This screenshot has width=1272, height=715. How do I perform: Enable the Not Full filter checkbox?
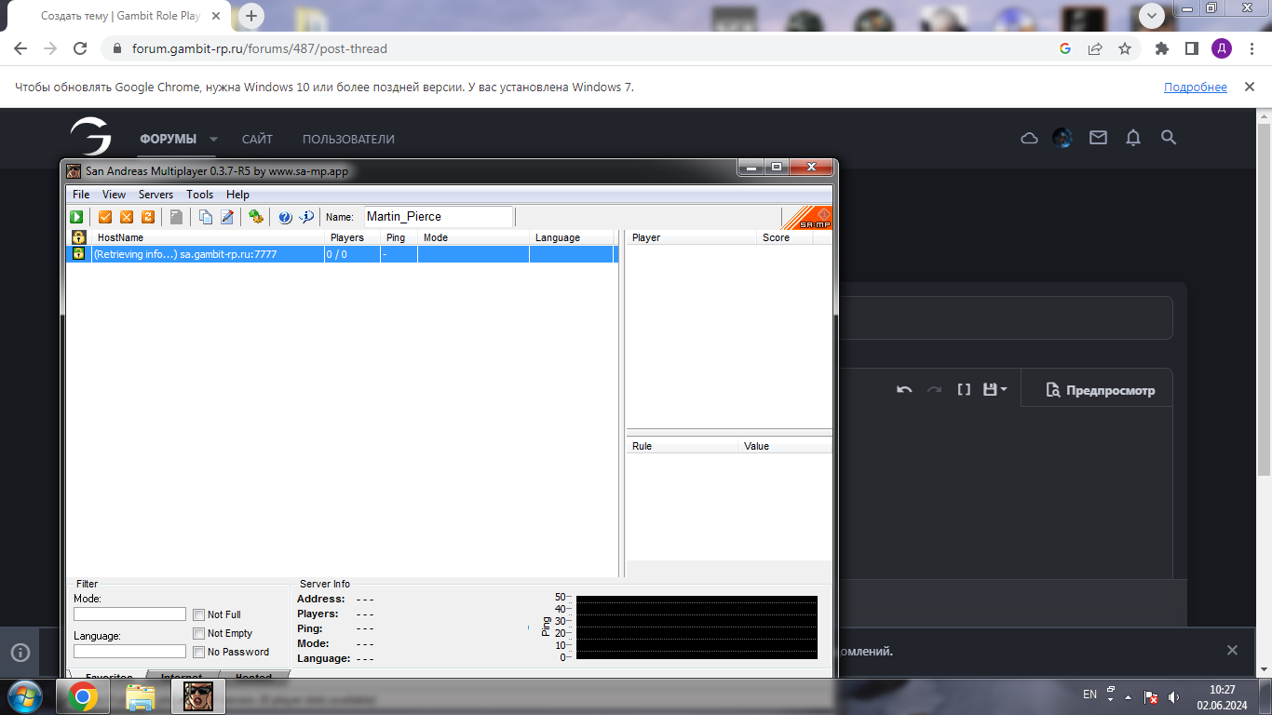tap(198, 614)
